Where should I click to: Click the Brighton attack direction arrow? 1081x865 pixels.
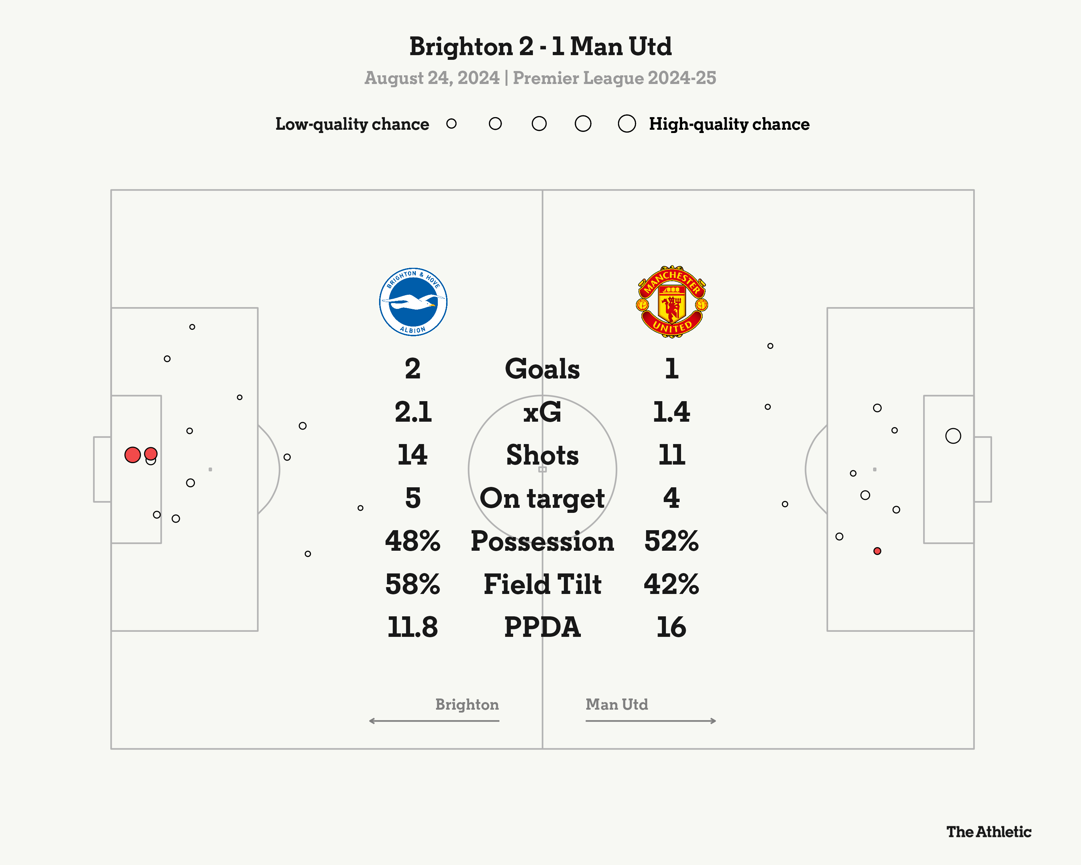pos(434,720)
